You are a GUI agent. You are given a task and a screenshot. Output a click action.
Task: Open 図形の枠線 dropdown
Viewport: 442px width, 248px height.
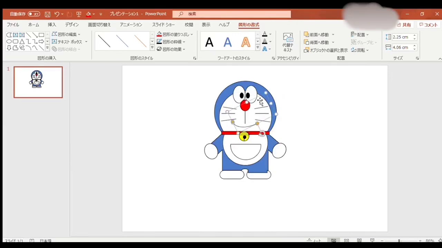pos(171,42)
